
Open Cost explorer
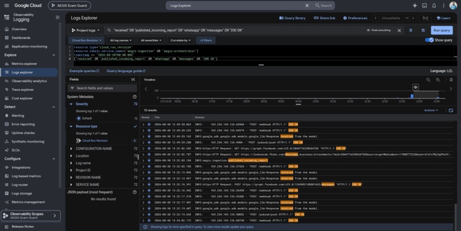pyautogui.click(x=22, y=98)
